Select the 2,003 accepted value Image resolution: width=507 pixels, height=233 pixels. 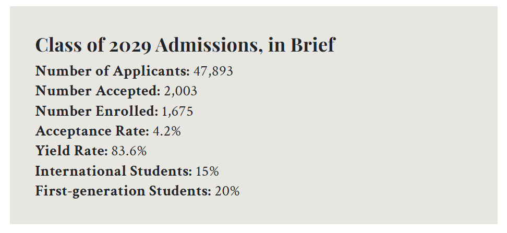180,91
